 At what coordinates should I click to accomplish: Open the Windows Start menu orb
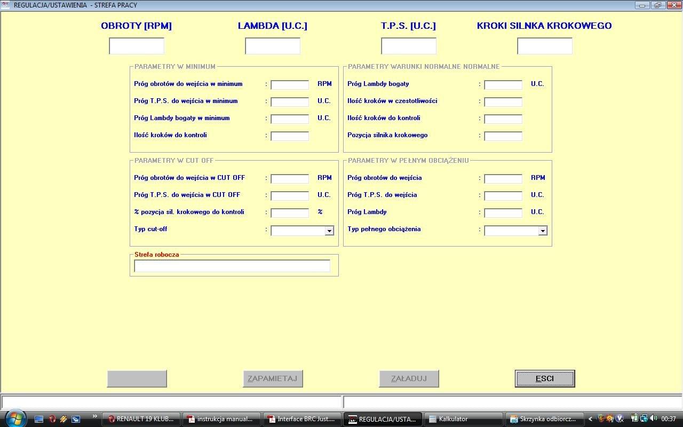[x=14, y=418]
